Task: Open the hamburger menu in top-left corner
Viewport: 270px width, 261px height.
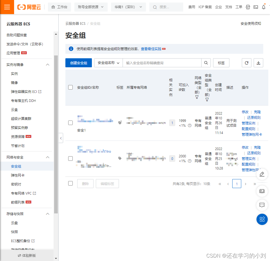Action: click(7, 7)
